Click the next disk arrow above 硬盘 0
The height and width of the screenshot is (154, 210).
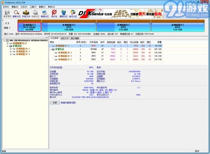point(8,23)
